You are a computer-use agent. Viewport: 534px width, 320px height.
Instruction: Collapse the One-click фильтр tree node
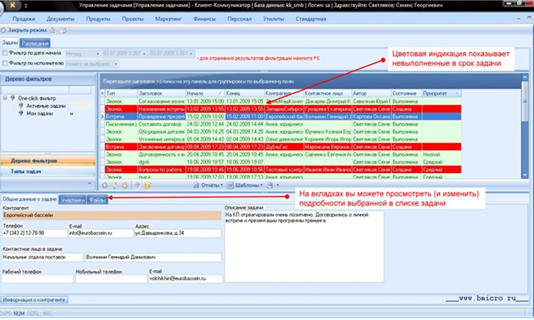click(6, 97)
